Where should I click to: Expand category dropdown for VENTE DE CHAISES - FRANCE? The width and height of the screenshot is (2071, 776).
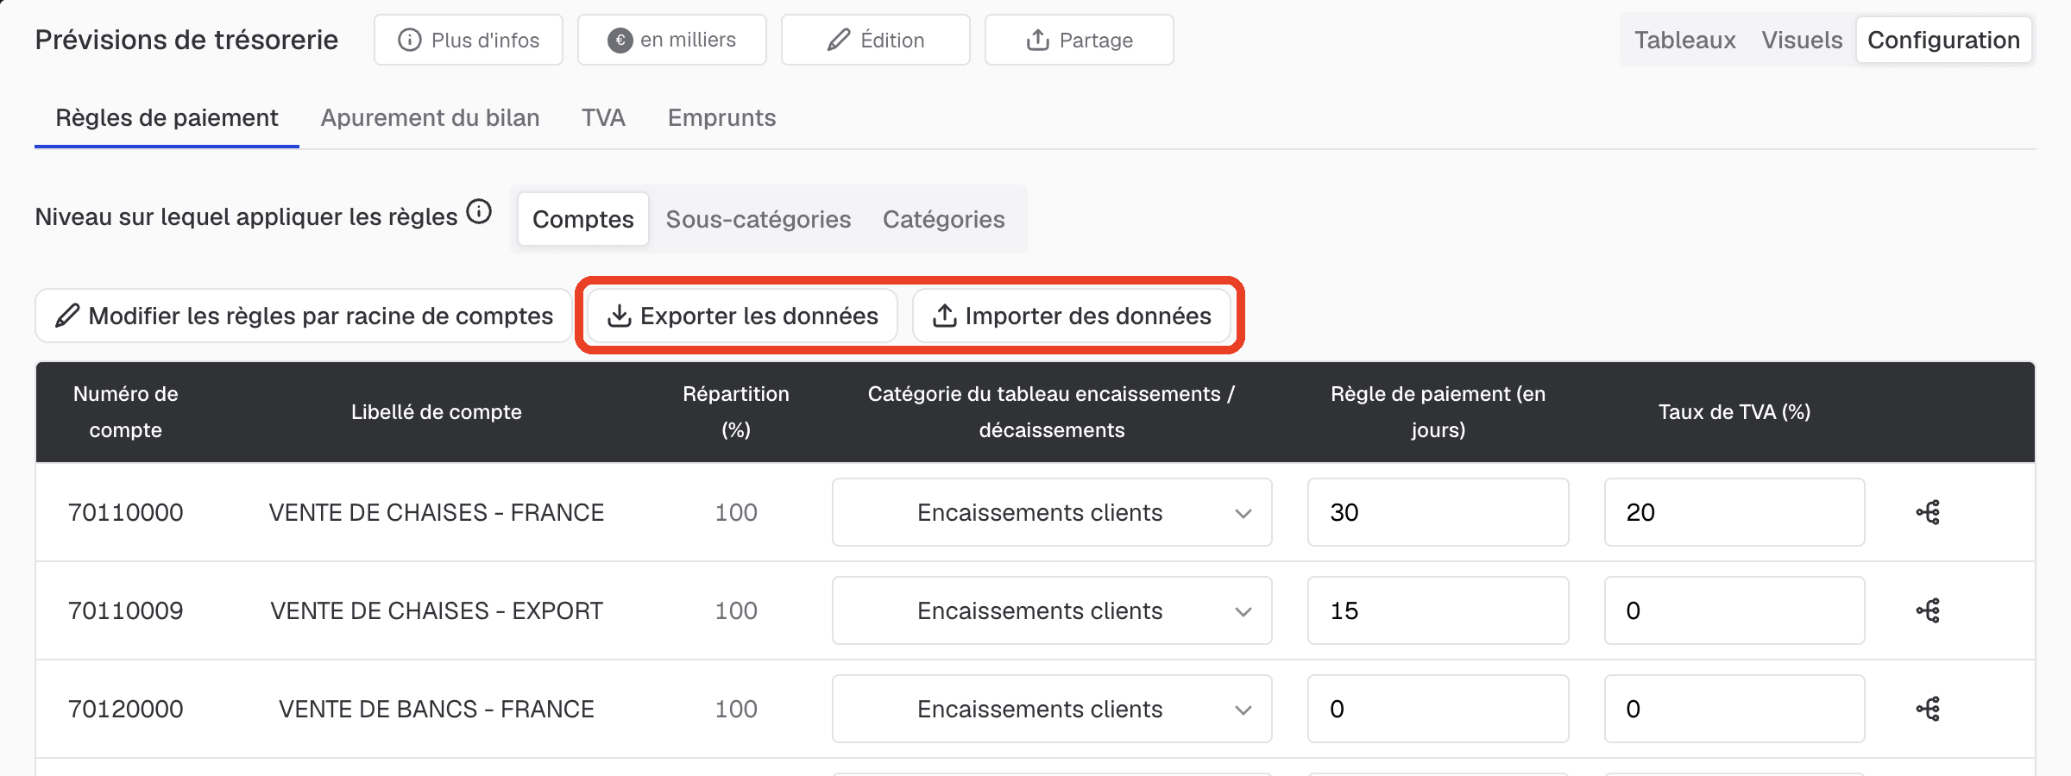point(1052,512)
